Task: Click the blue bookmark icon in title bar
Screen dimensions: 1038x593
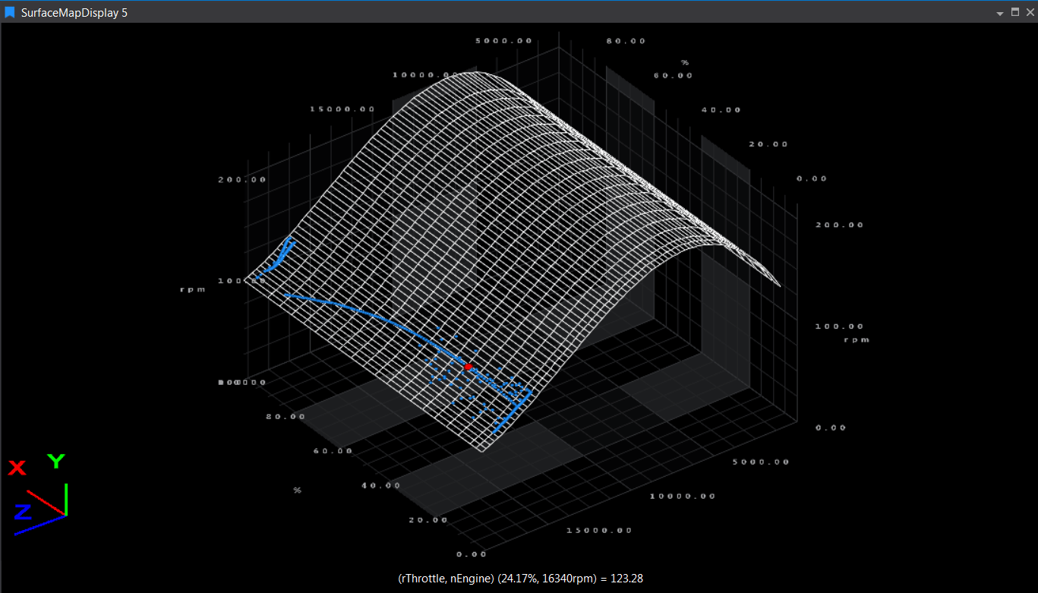Action: [x=10, y=12]
